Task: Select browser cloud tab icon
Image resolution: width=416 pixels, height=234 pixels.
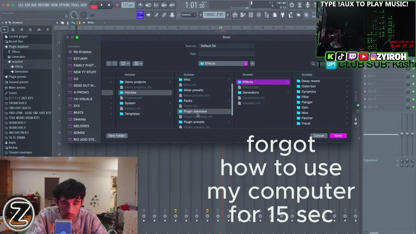Action: point(39,29)
